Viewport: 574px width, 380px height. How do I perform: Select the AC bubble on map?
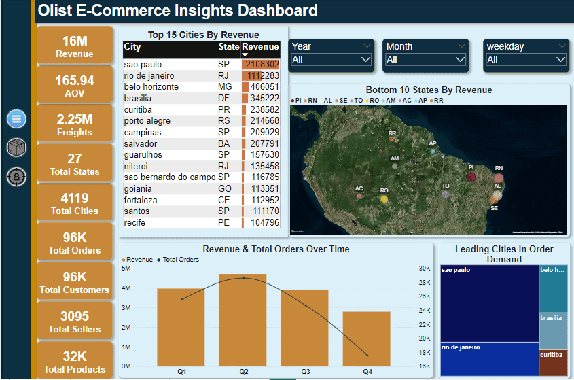coord(359,196)
